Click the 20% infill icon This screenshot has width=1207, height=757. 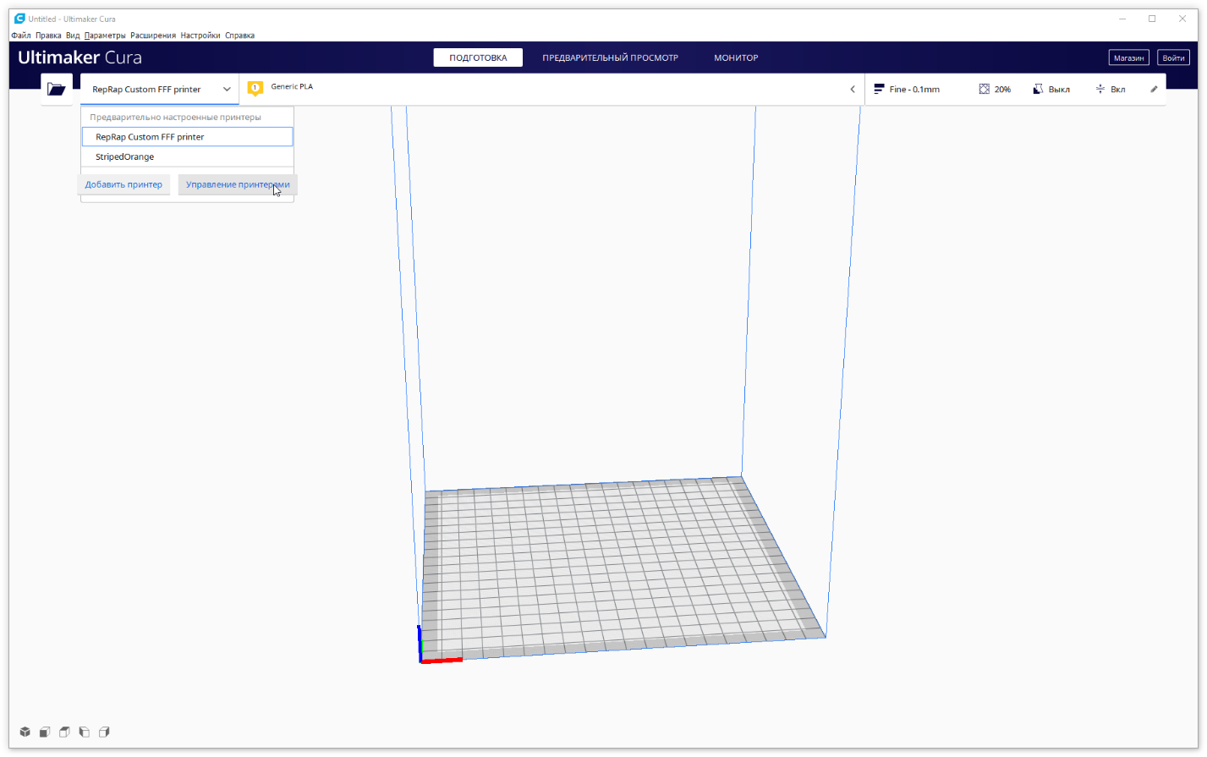(985, 89)
